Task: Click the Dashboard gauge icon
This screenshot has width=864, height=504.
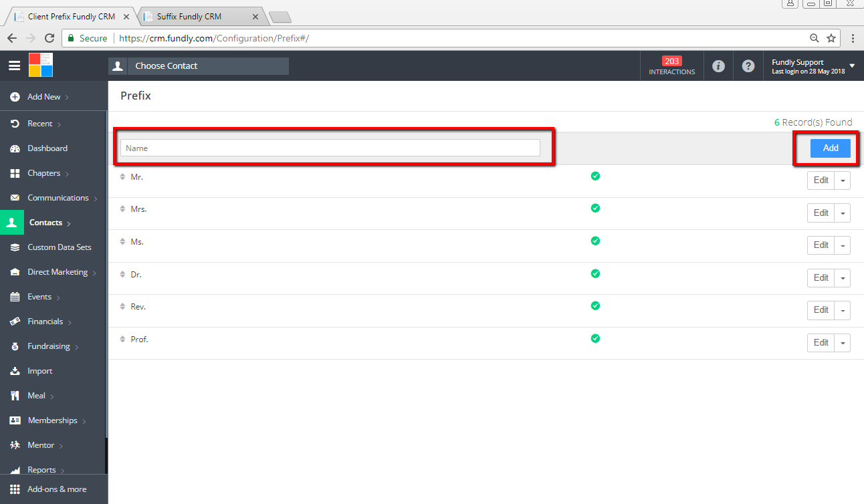Action: pyautogui.click(x=15, y=148)
